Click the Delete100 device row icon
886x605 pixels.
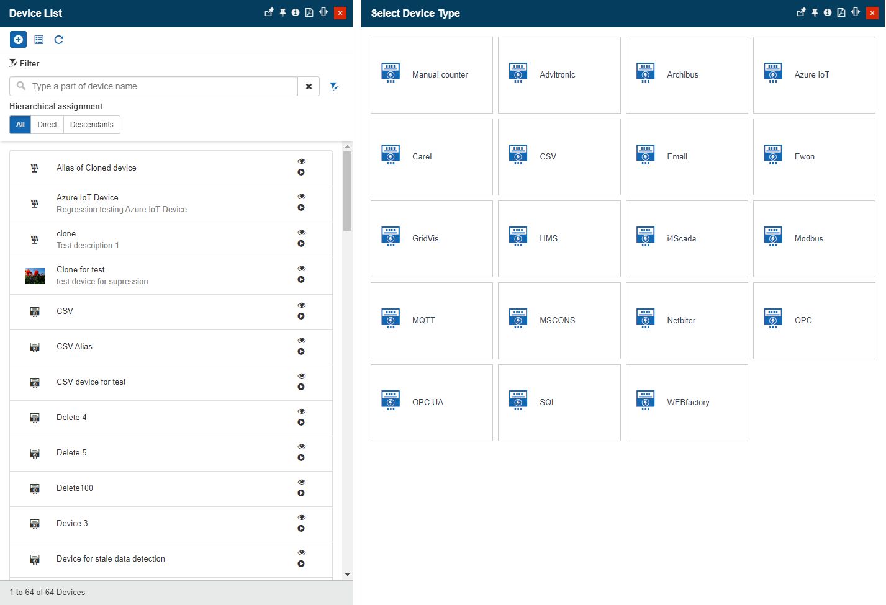(x=35, y=488)
